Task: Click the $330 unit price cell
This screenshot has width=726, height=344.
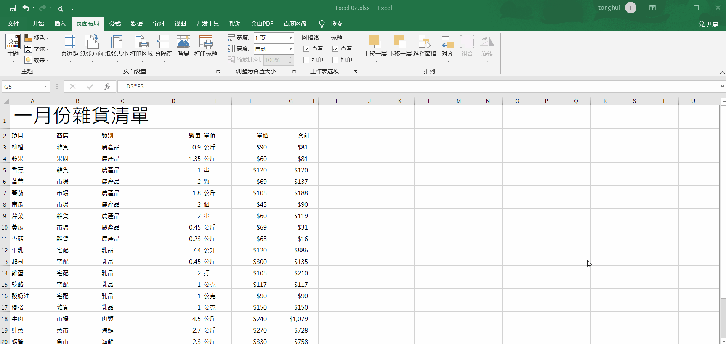Action: (x=251, y=341)
